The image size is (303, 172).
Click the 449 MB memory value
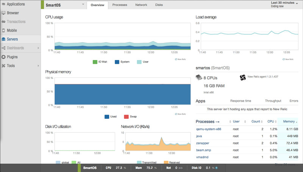(292, 136)
